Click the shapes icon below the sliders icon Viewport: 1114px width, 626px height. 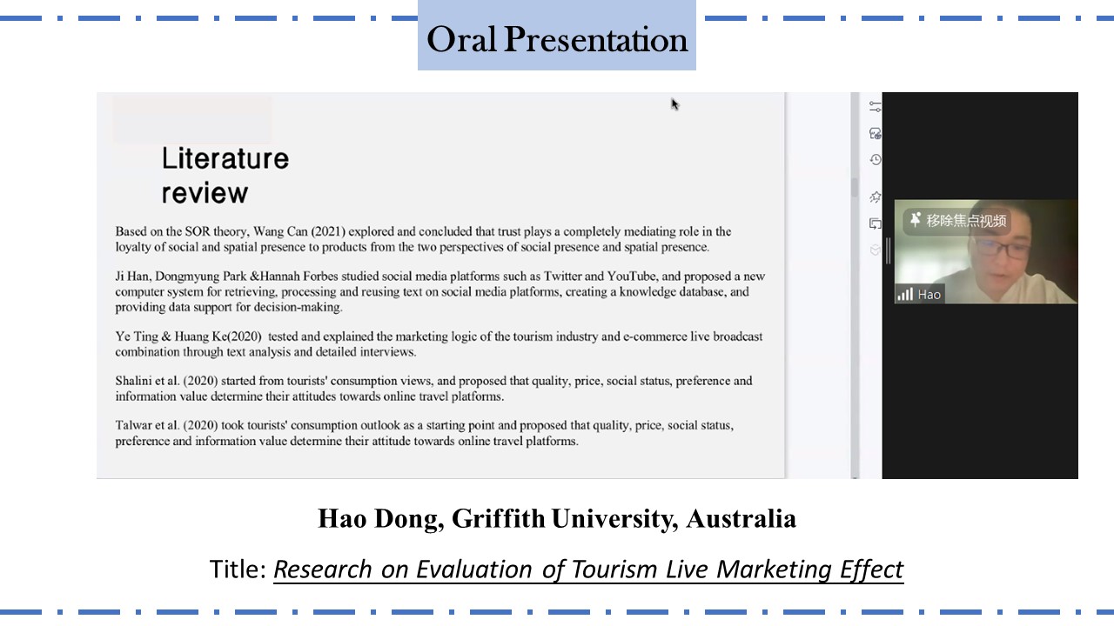(876, 133)
